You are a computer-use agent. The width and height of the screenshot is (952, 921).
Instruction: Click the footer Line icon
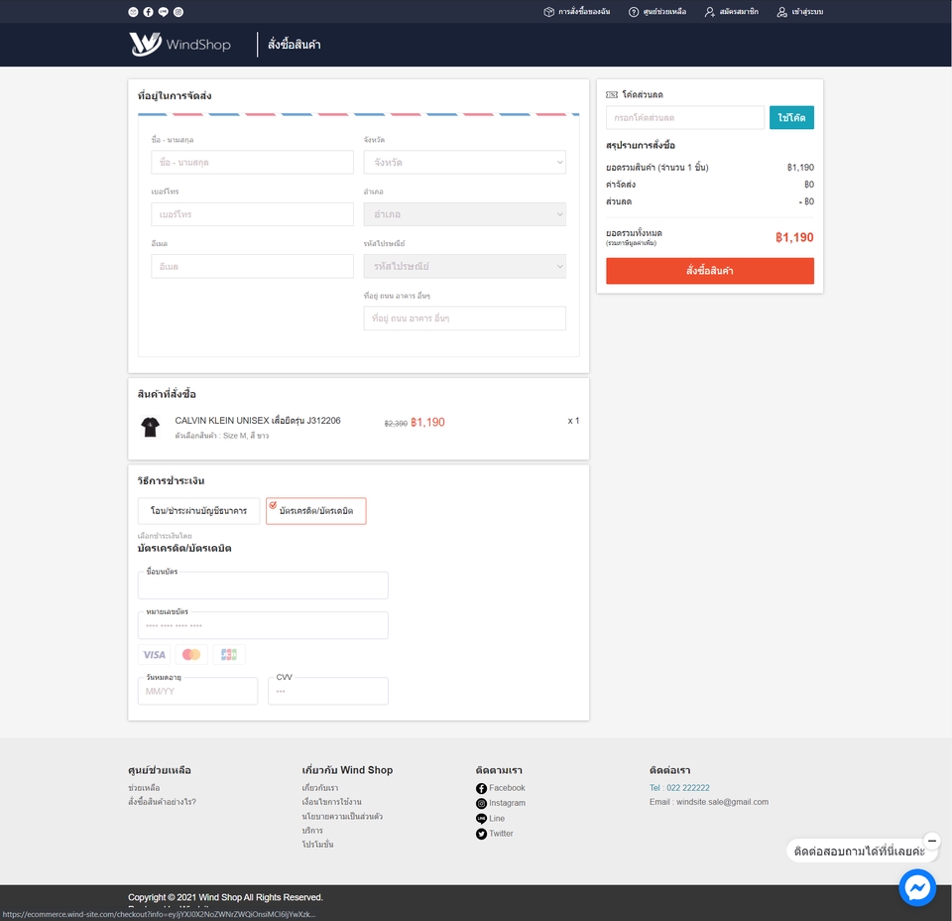tap(482, 819)
